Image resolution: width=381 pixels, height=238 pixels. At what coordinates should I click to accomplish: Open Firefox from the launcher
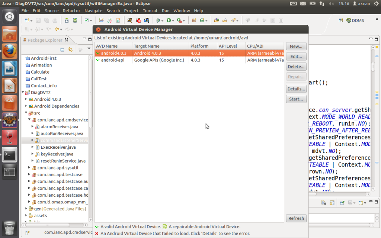coord(9,51)
